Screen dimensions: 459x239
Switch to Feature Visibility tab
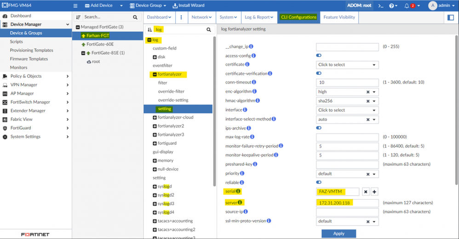(339, 17)
